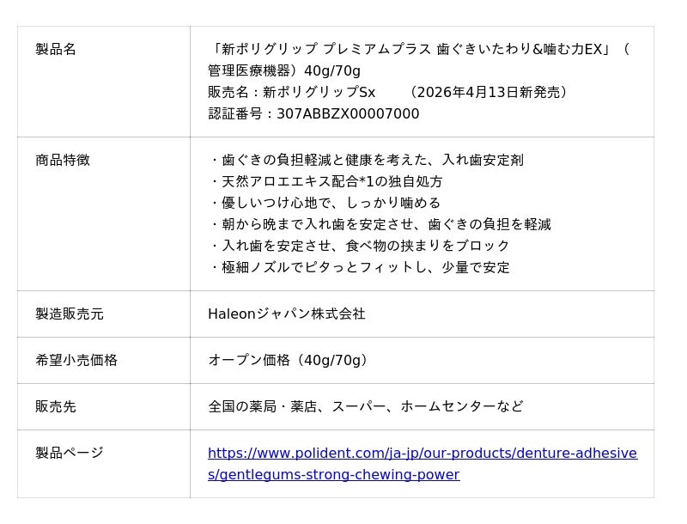
Task: Click the bullet about 入れ歯安定剤
Action: (366, 161)
